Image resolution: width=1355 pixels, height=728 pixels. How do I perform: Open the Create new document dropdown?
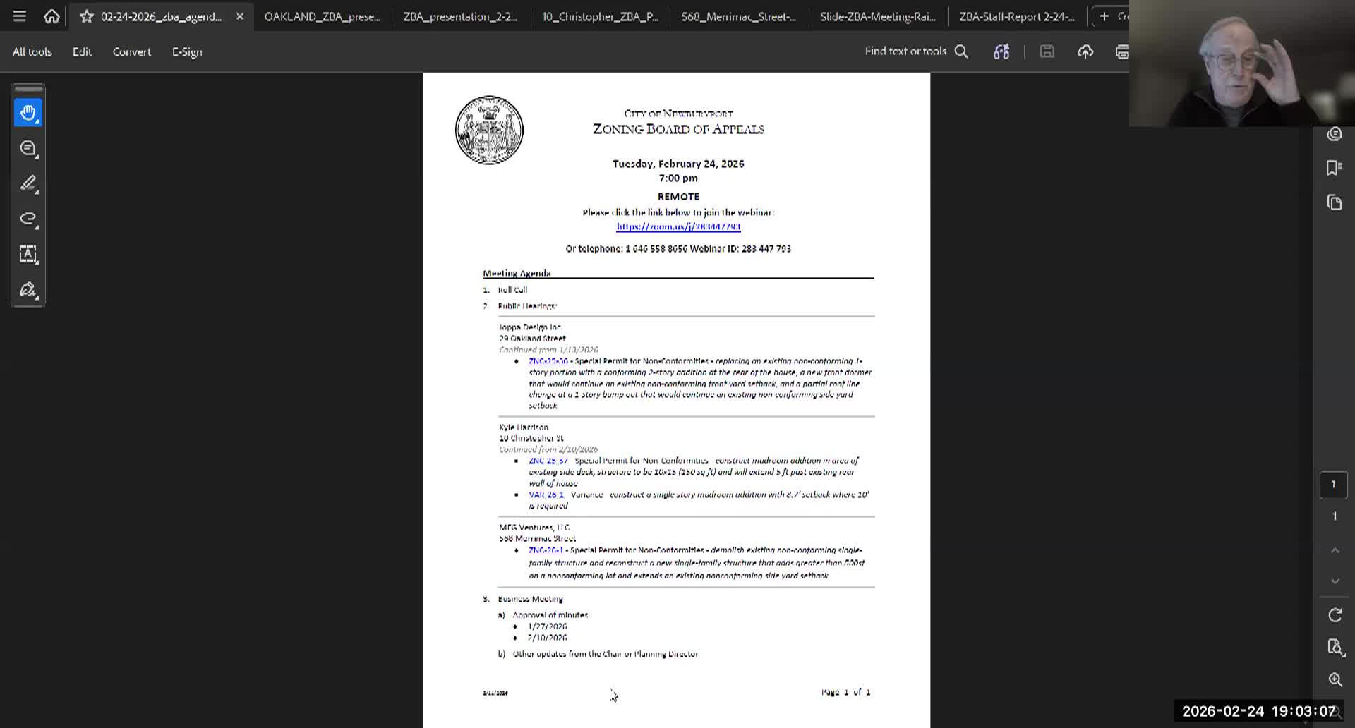point(1104,16)
